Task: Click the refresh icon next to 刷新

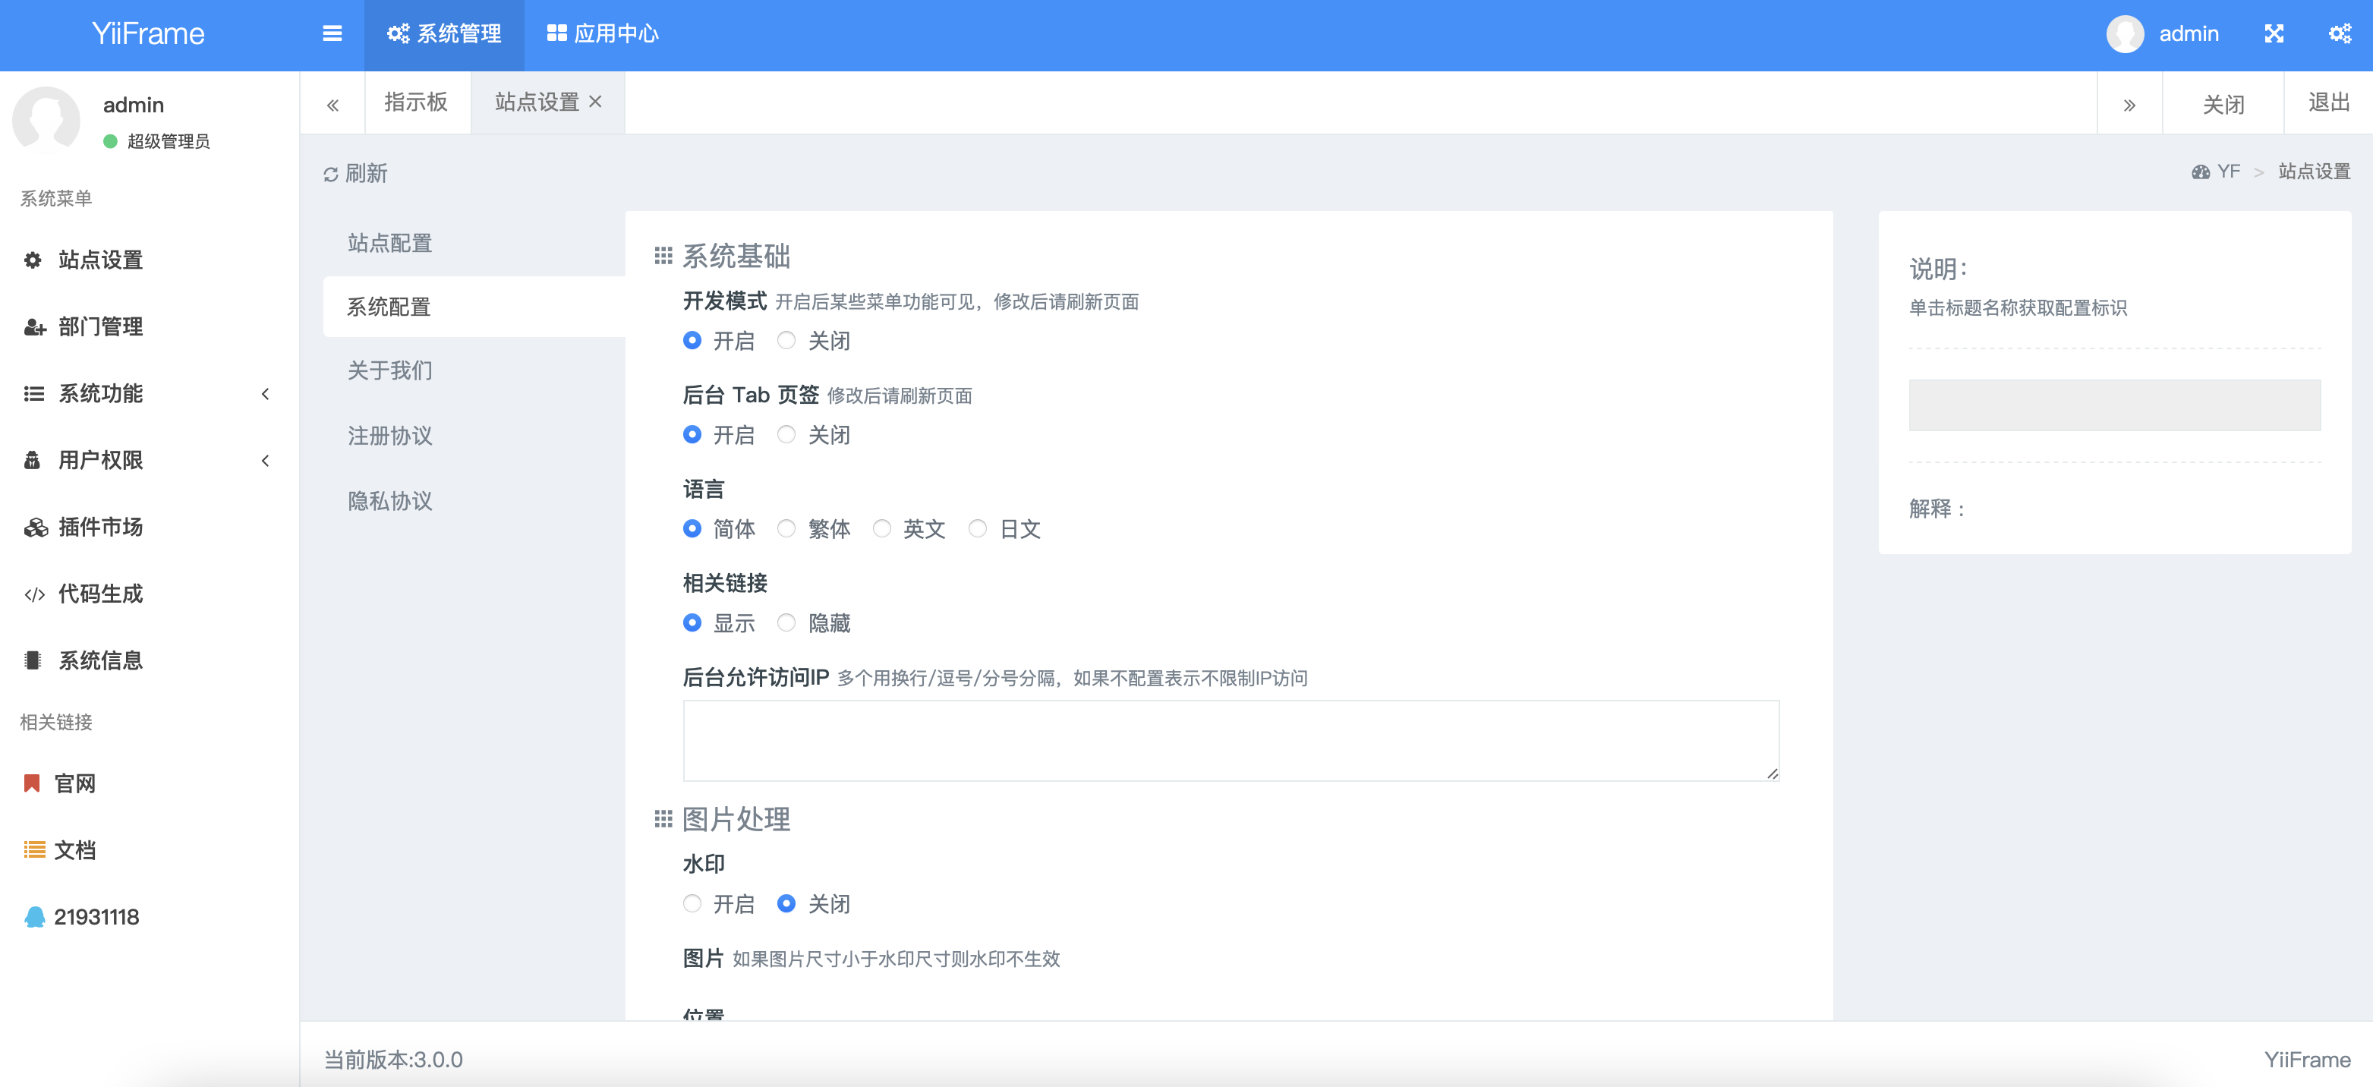Action: tap(331, 174)
